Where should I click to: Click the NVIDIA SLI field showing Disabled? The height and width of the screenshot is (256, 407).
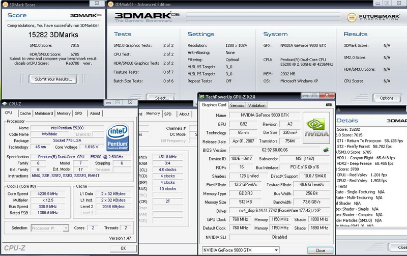coord(279,237)
